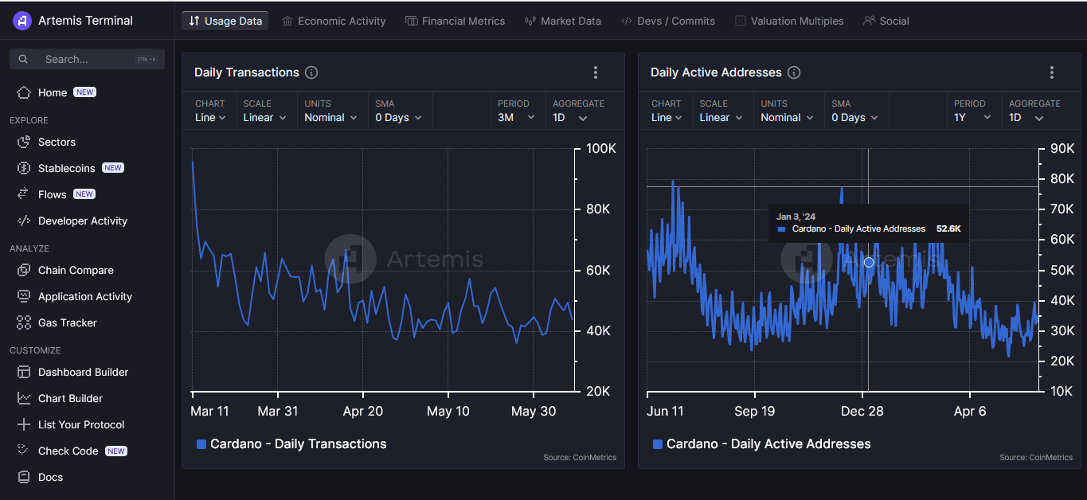
Task: Click the Chart Builder sidebar icon
Action: coord(24,398)
